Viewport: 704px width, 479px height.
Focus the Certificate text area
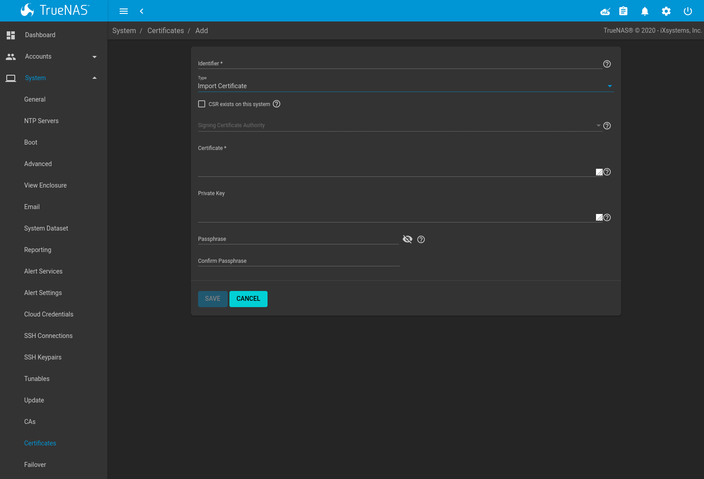tap(400, 163)
